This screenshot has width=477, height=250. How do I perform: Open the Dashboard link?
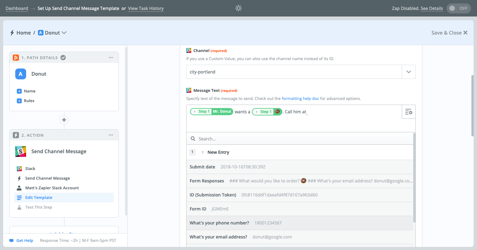[x=17, y=8]
